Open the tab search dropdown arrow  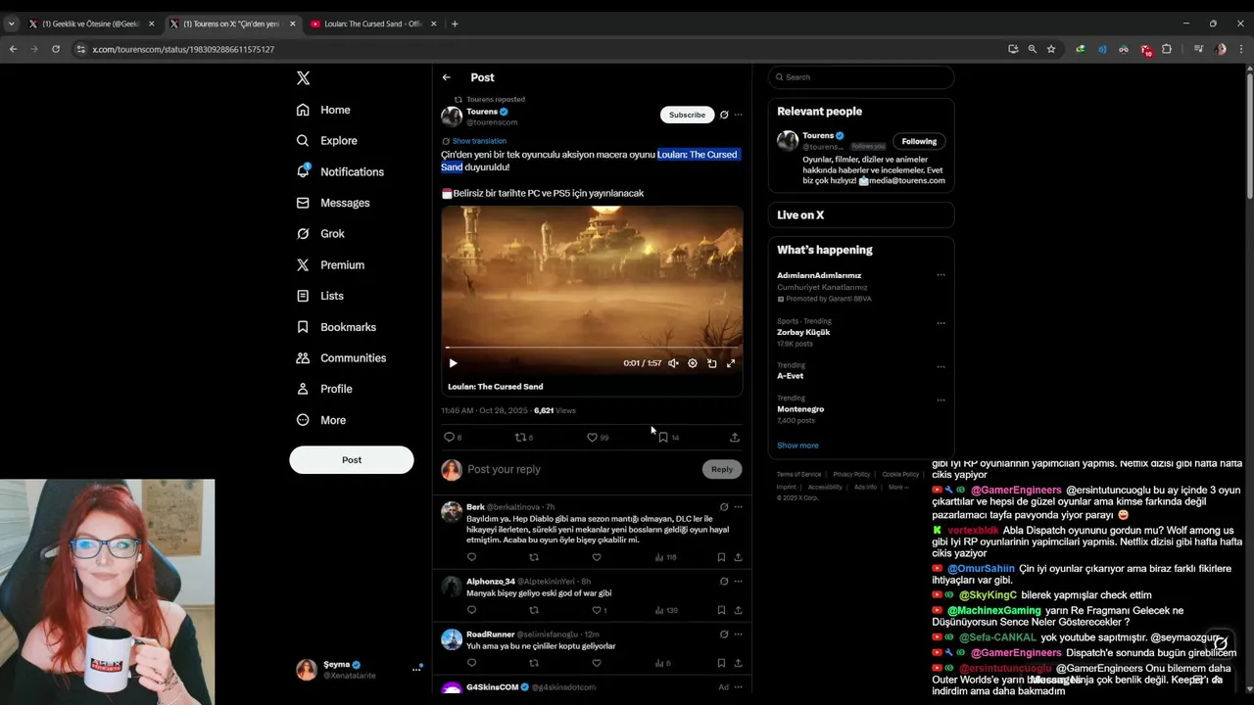tap(11, 23)
